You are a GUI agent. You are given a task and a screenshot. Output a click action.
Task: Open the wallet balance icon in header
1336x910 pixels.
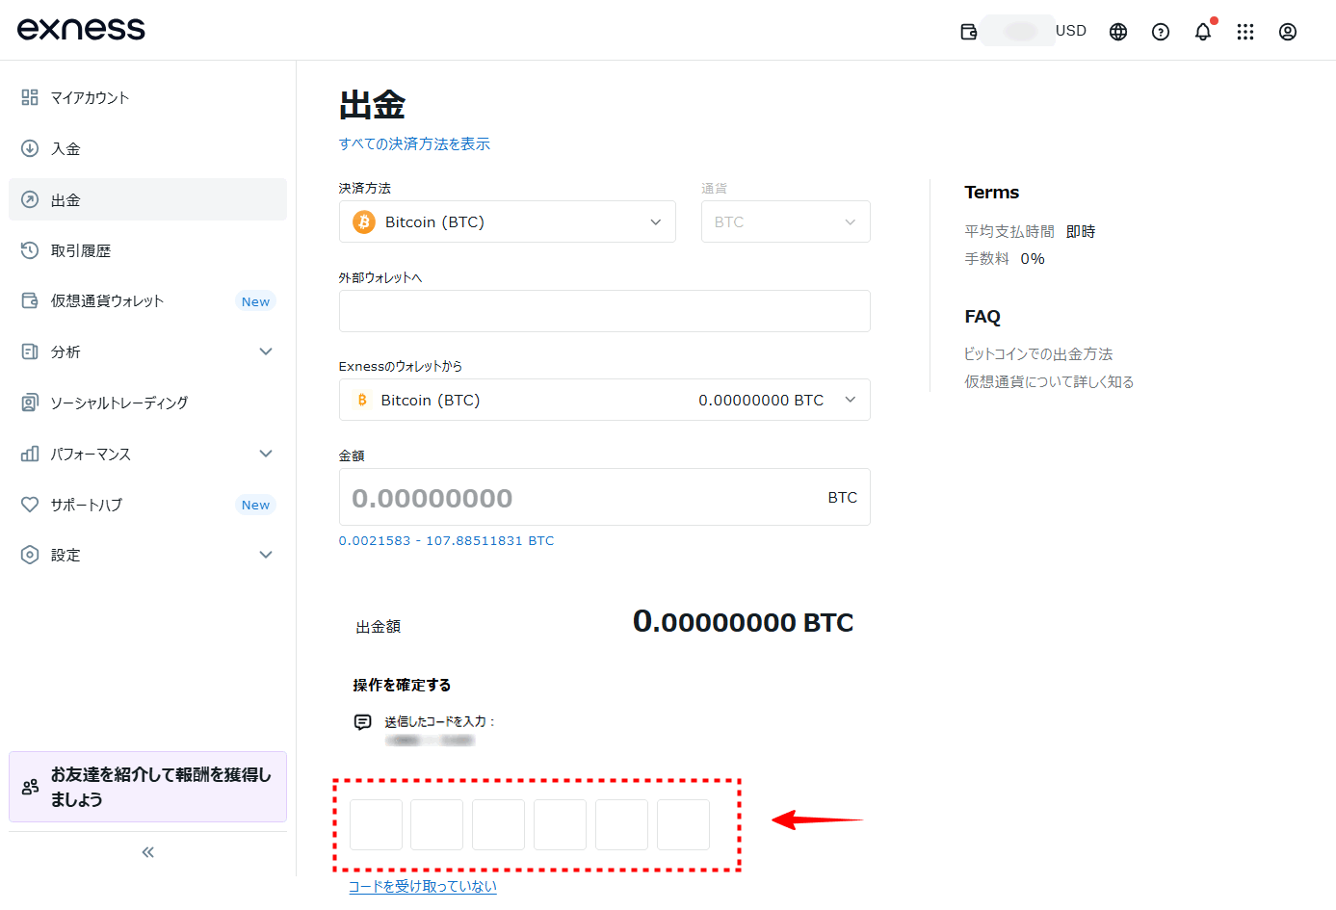click(x=969, y=32)
